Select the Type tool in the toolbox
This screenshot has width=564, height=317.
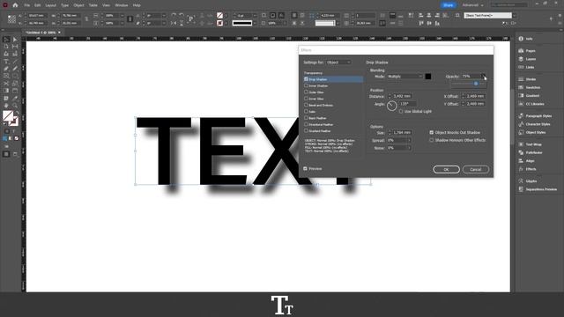coord(6,62)
